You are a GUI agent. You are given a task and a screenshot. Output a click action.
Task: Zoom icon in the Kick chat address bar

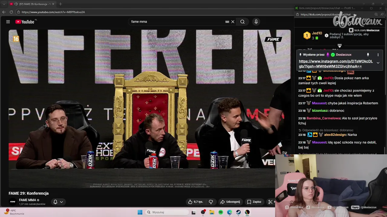[376, 14]
